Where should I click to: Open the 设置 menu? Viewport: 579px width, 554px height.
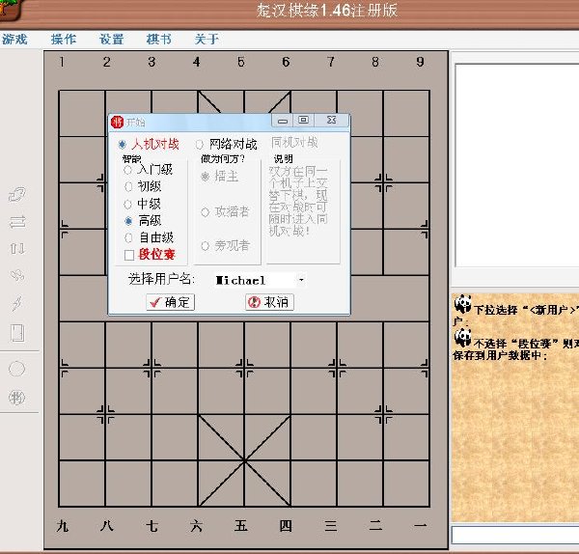click(x=111, y=40)
